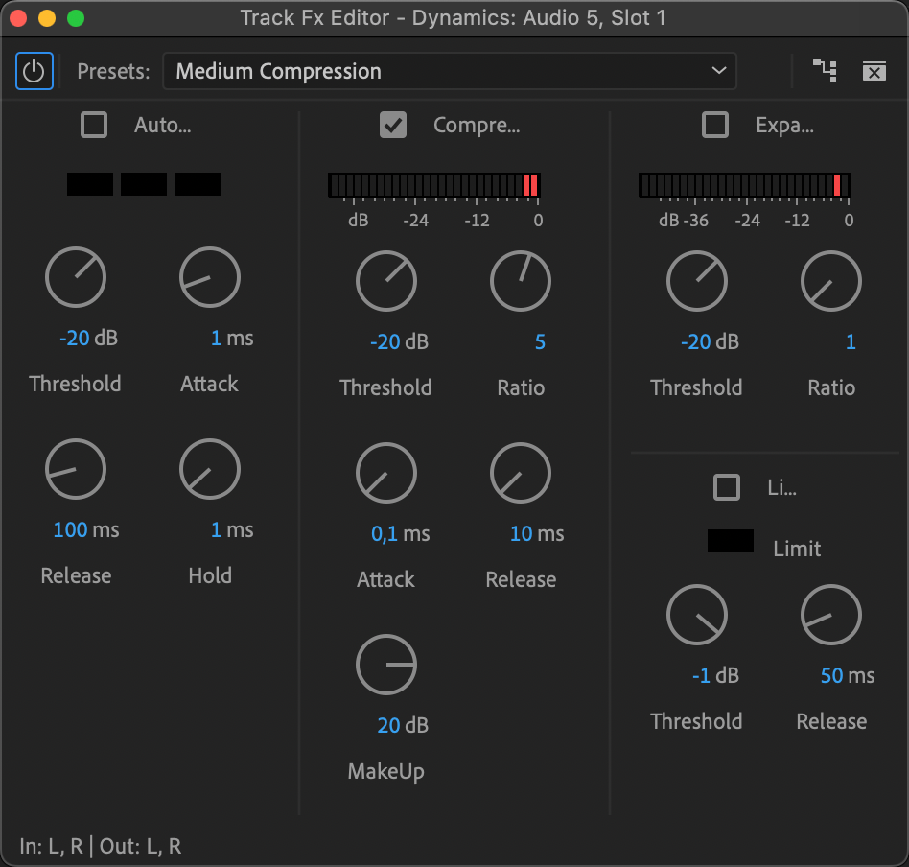Click Compressor attack value 0,1 ms

coord(401,534)
